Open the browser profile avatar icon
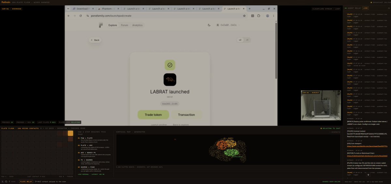Image resolution: width=391 pixels, height=184 pixels. [x=268, y=15]
